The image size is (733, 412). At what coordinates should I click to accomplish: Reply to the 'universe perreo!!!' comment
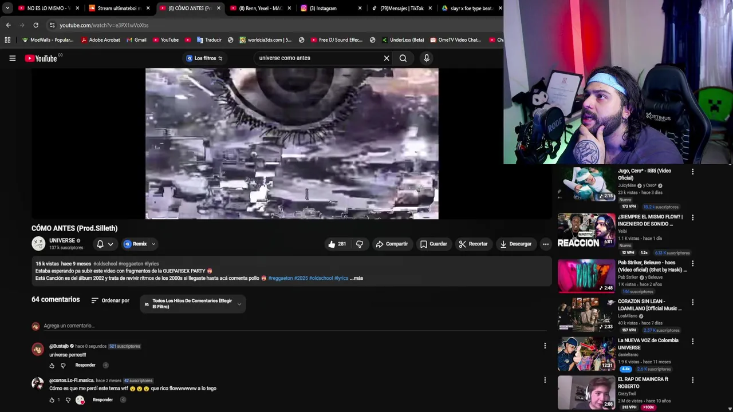85,365
